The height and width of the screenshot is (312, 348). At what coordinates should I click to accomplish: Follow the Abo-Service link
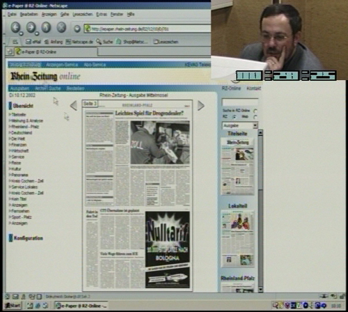click(x=95, y=65)
